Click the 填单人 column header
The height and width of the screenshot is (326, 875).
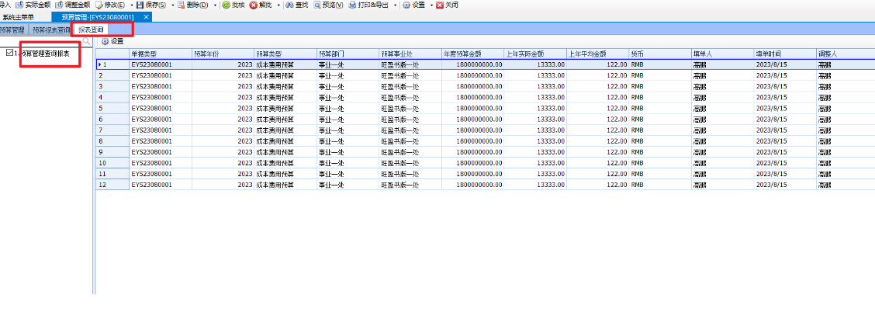(x=723, y=54)
